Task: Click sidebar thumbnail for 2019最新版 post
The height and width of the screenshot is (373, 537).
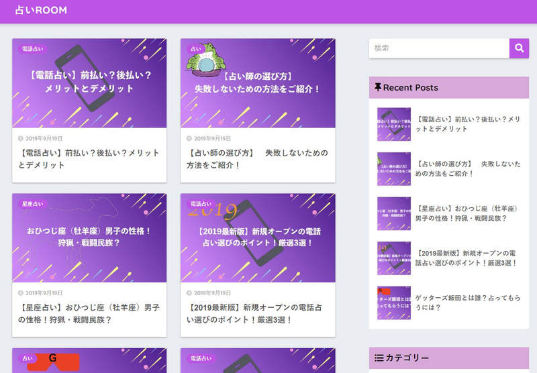Action: point(394,258)
